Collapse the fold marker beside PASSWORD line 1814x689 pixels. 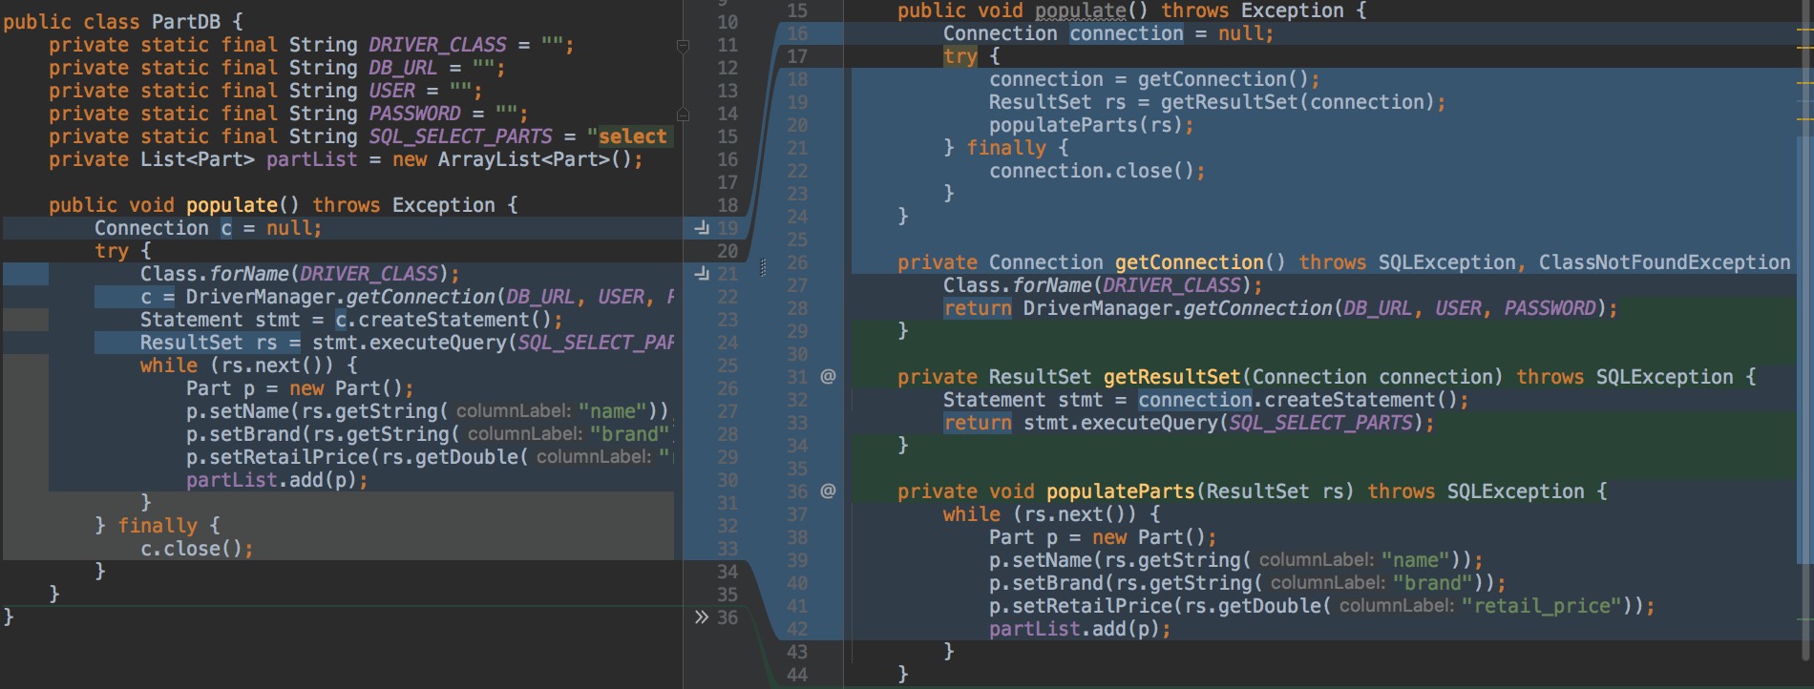683,115
